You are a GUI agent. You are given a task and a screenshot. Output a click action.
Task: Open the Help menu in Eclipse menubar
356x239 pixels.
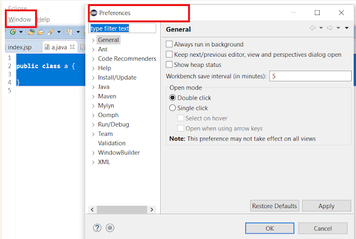pos(44,19)
